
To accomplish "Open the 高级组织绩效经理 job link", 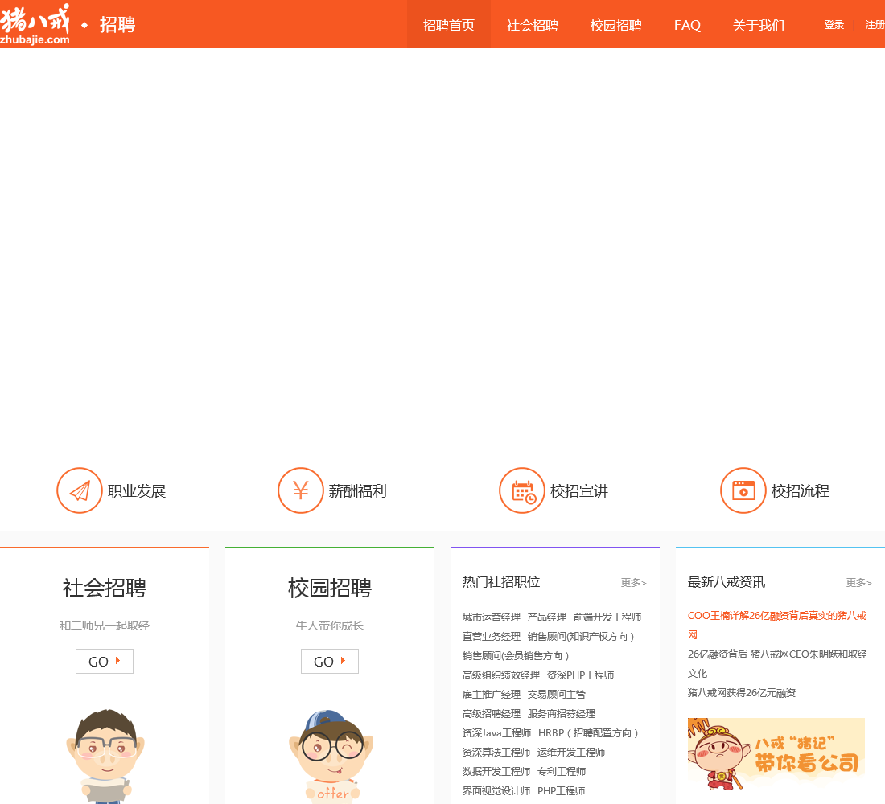I will (x=500, y=675).
